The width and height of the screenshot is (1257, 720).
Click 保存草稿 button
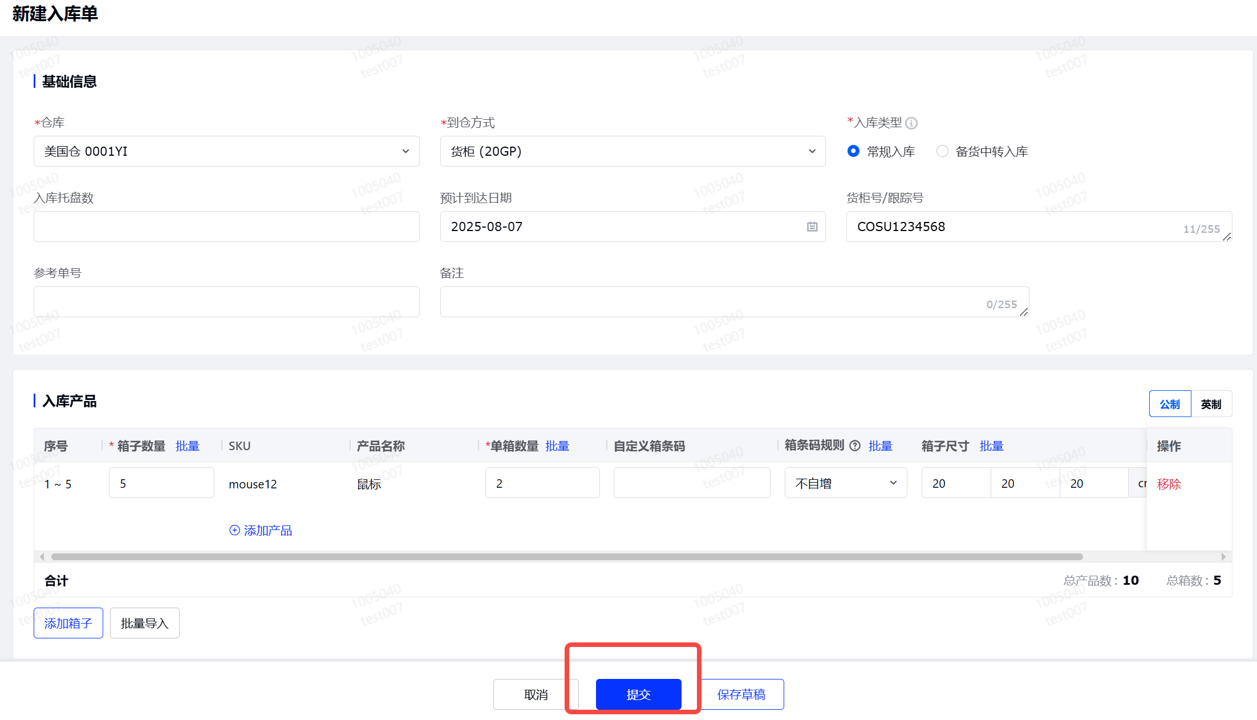(741, 694)
